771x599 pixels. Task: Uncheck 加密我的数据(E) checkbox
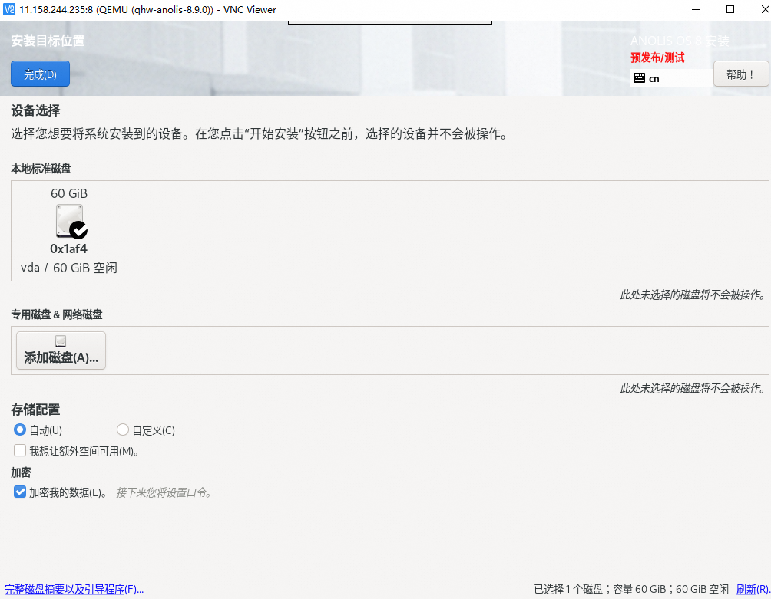(x=20, y=492)
